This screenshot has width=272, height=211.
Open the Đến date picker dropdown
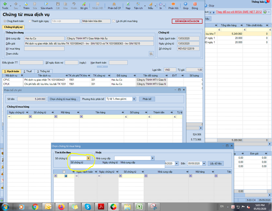[x=204, y=163]
